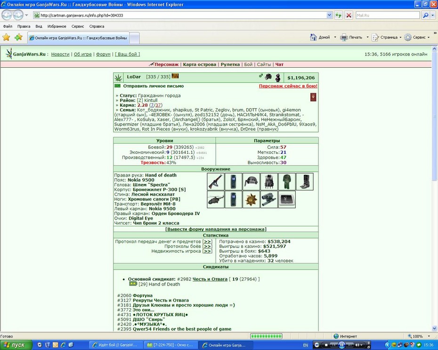Click the P-300 armor vest icon

(x=269, y=182)
